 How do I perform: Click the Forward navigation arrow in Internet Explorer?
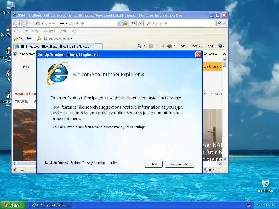24,23
